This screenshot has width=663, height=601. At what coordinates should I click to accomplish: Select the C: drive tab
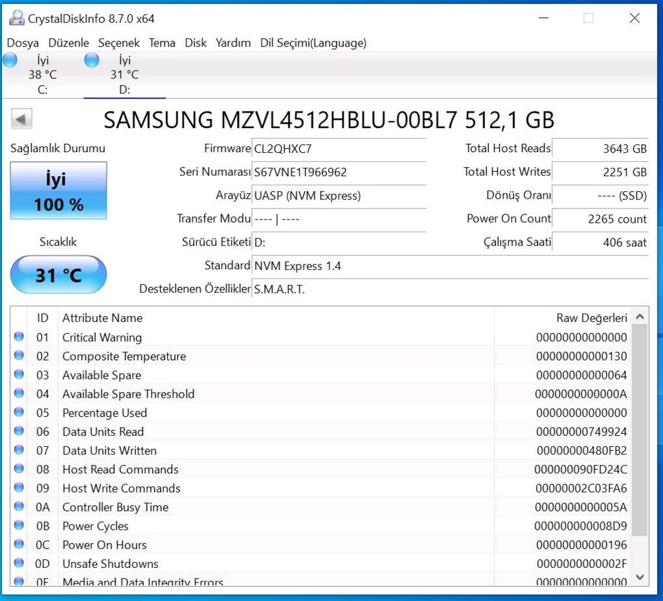pyautogui.click(x=42, y=75)
